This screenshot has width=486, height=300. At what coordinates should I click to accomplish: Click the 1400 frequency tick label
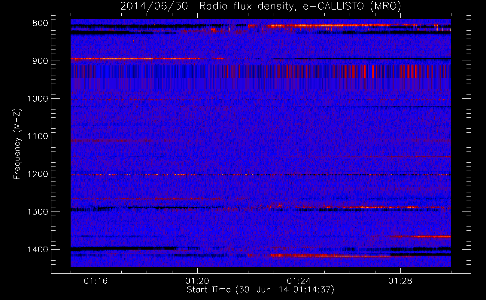coord(38,250)
